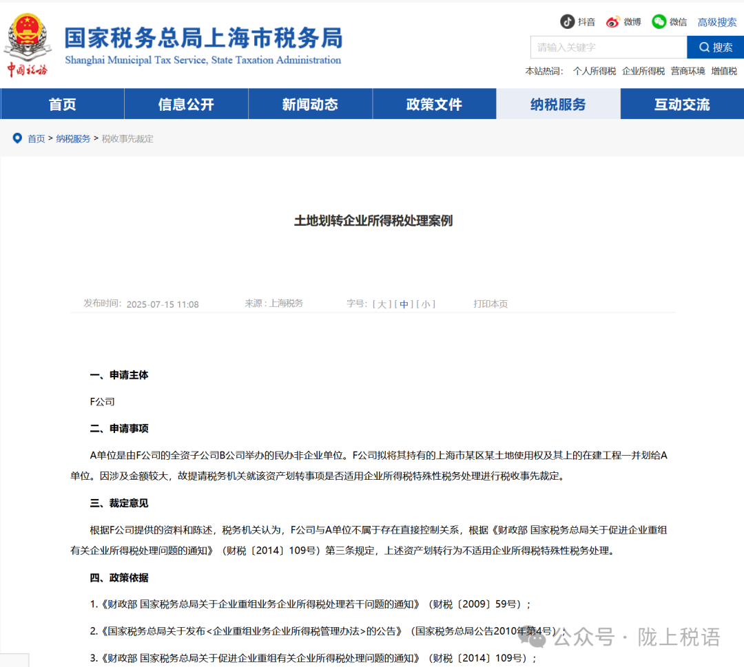The height and width of the screenshot is (667, 744).
Task: Open 新闻动态 navigation tab
Action: click(310, 104)
